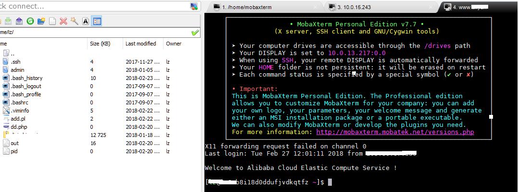Click the .bash_history file icon
The image size is (518, 192).
(x=6, y=78)
